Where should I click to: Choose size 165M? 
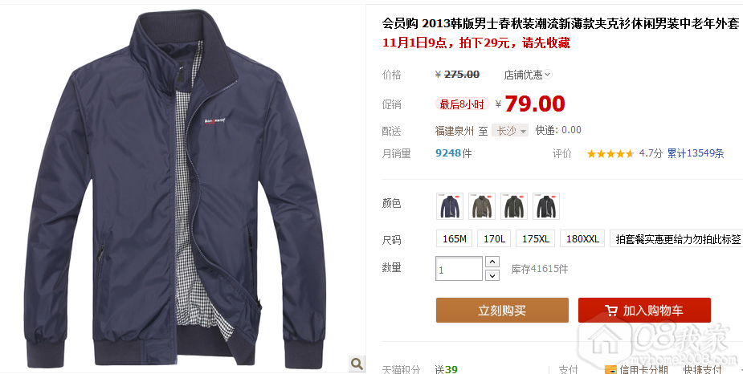coord(455,238)
